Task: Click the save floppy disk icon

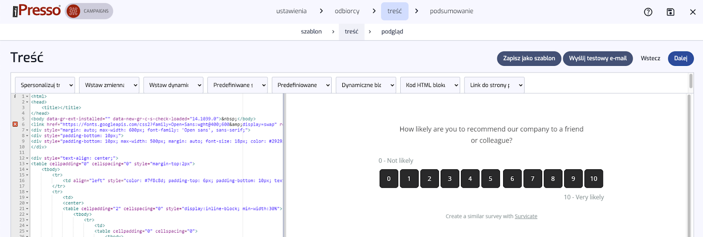Action: pyautogui.click(x=670, y=12)
